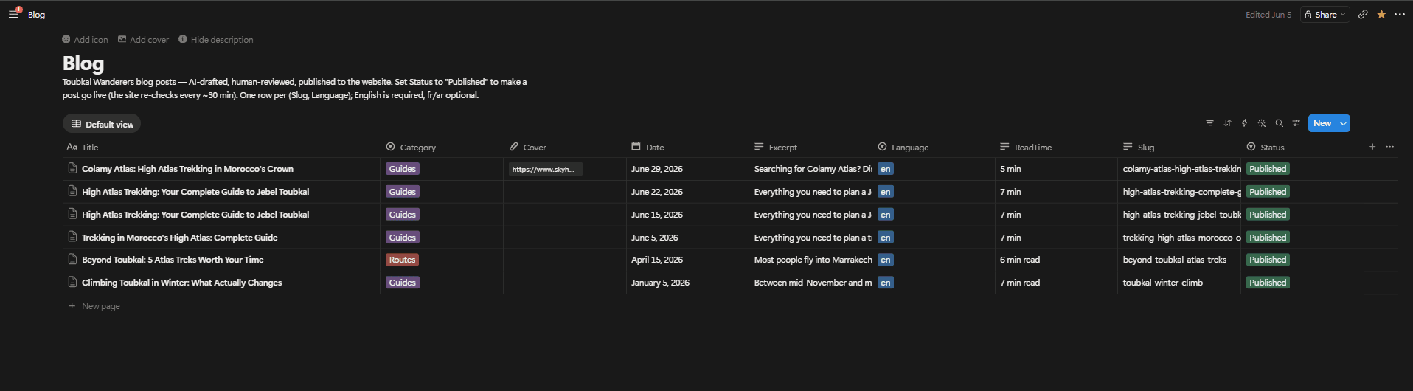The image size is (1413, 391).
Task: Click the page icon of Colamy Atlas row
Action: pos(72,168)
